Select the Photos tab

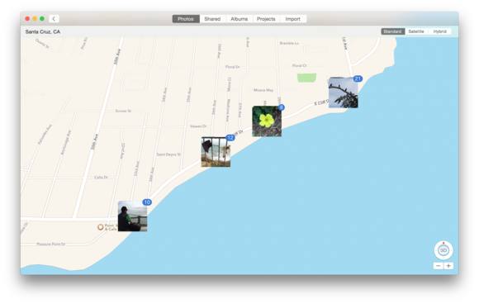[x=186, y=19]
